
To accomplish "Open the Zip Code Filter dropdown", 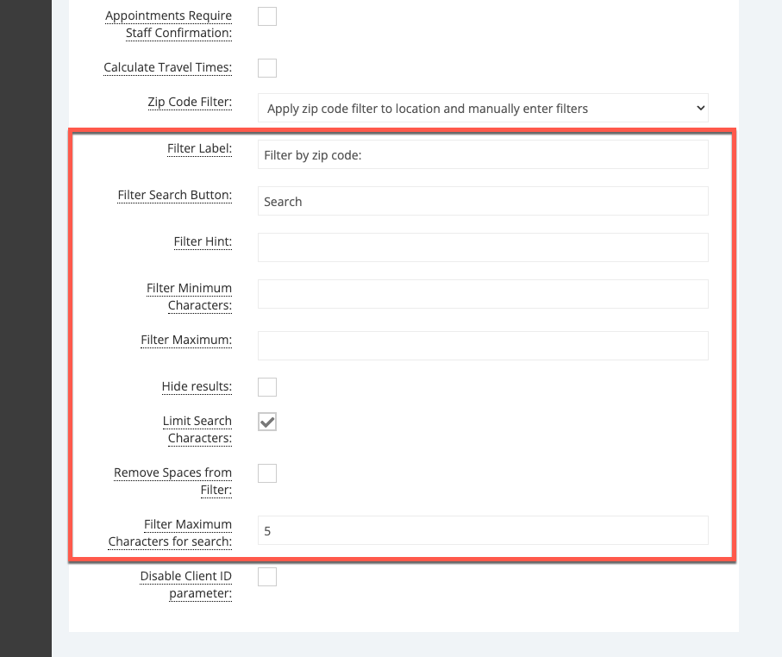I will pos(483,109).
